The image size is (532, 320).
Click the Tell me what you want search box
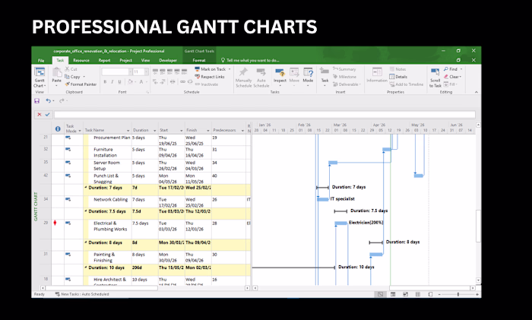coord(250,60)
